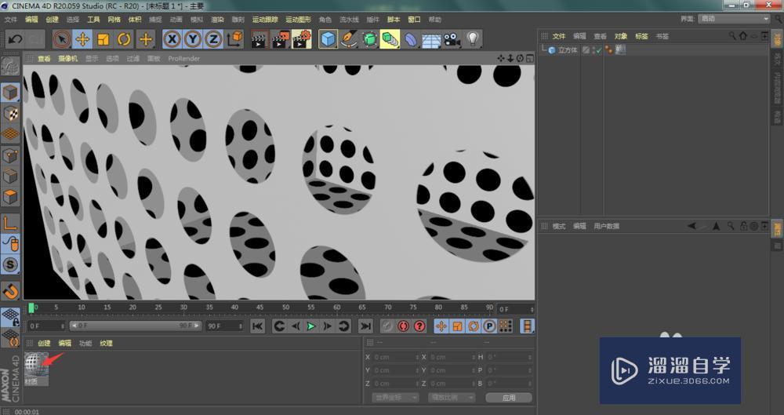This screenshot has height=415, width=784.
Task: Open the viewport 摄像机 menu
Action: [67, 58]
